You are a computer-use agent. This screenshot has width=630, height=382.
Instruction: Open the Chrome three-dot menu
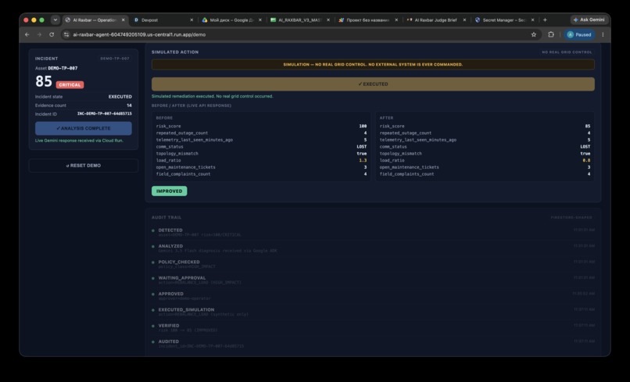(603, 34)
